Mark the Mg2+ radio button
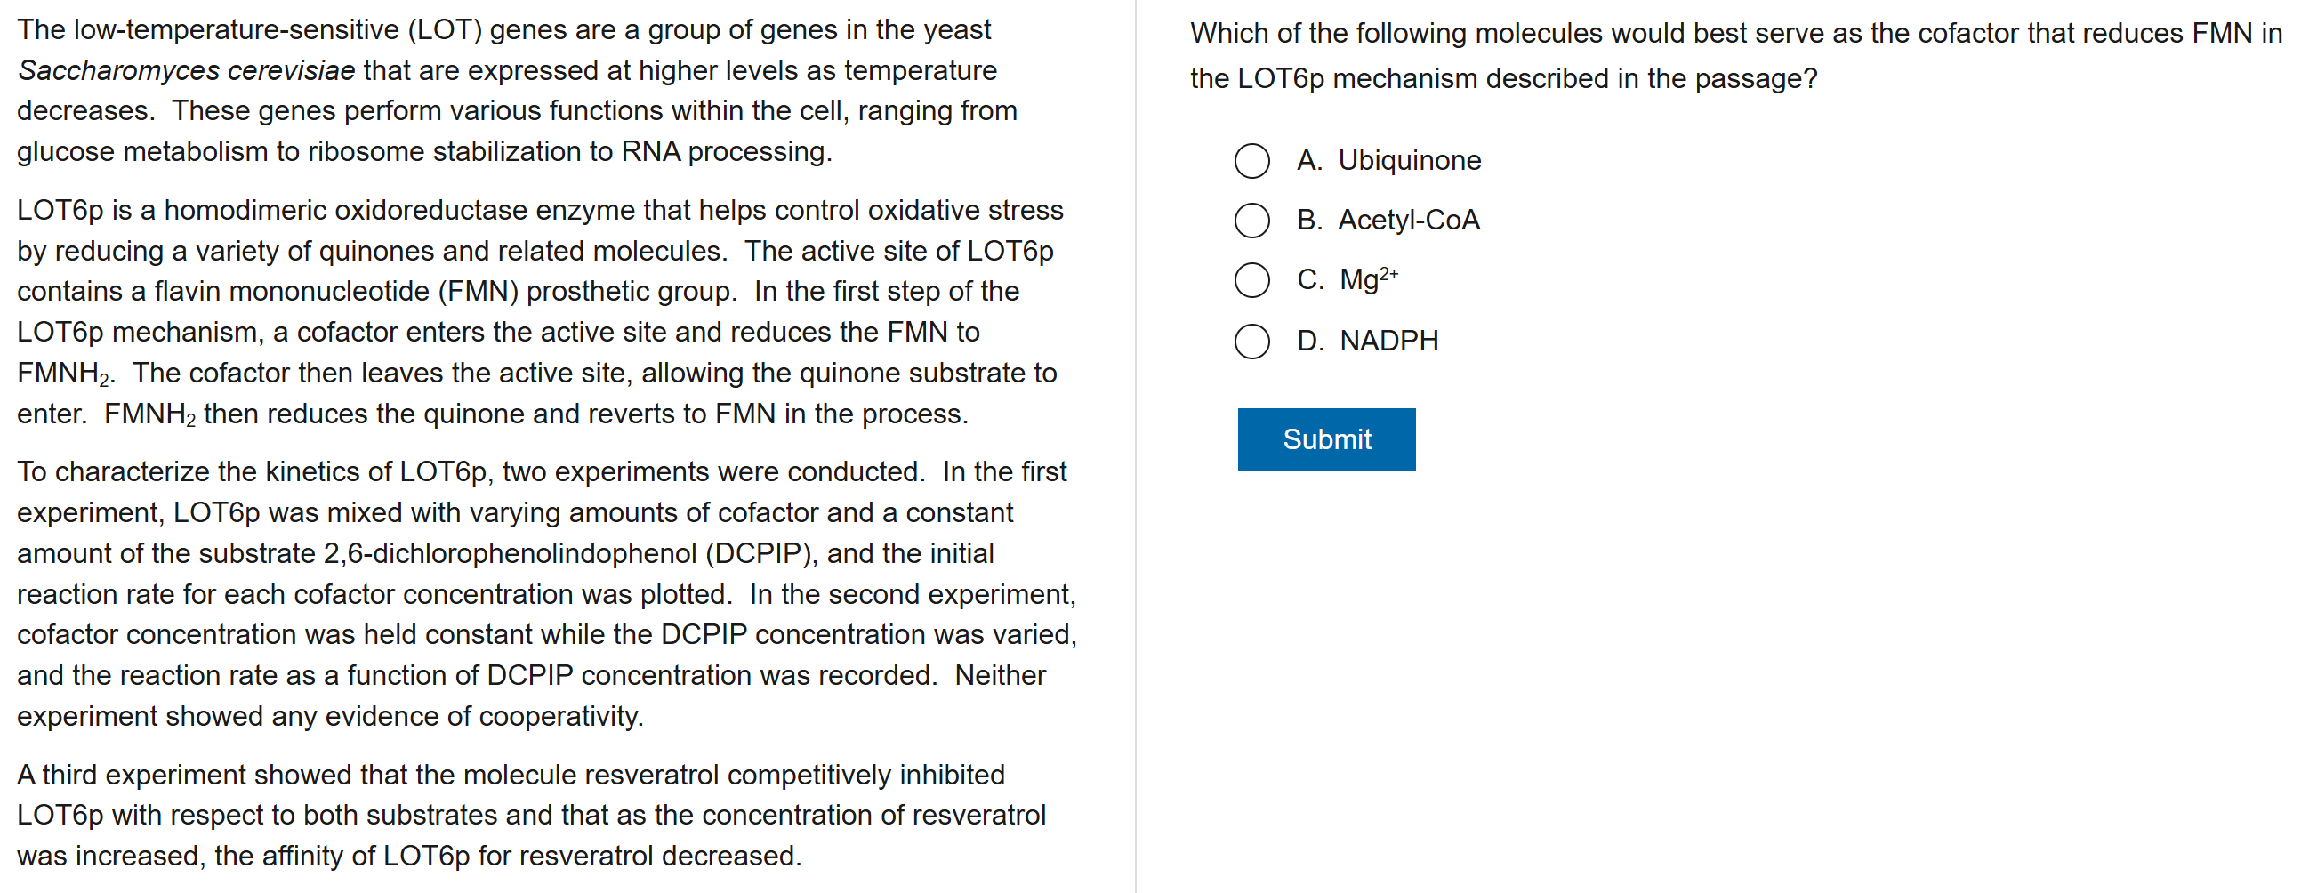The width and height of the screenshot is (2309, 893). click(x=1251, y=280)
